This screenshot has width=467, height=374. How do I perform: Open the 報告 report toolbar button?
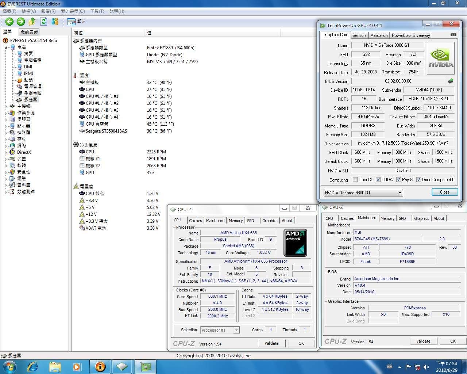(x=77, y=22)
